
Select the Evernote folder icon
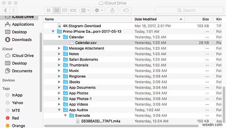click(x=72, y=116)
